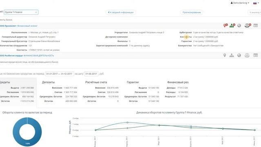Image resolution: width=261 pixels, height=147 pixels.
Task: Click Банкротства label in company details
Action: pyautogui.click(x=185, y=45)
